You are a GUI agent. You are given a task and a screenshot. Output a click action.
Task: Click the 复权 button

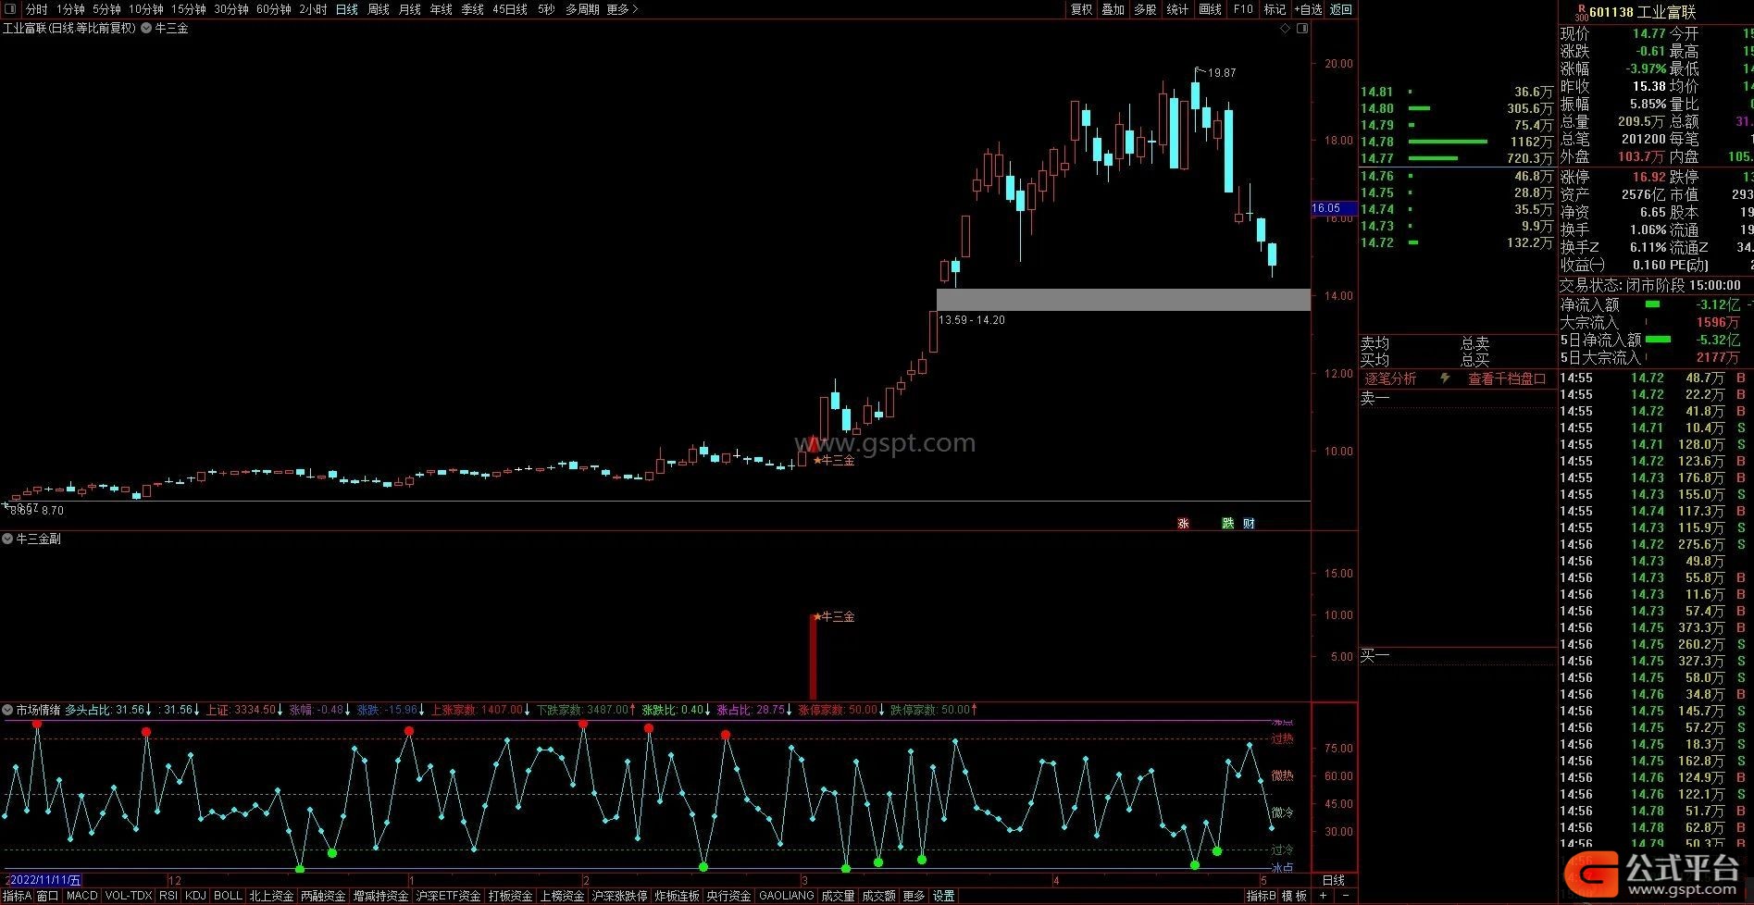tap(1081, 9)
